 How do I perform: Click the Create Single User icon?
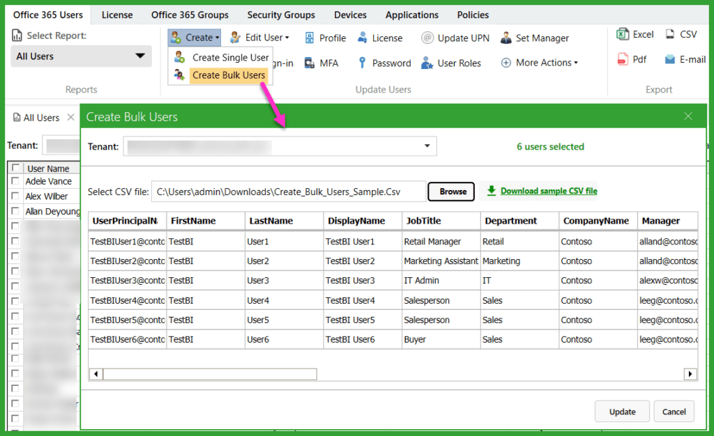pyautogui.click(x=180, y=57)
